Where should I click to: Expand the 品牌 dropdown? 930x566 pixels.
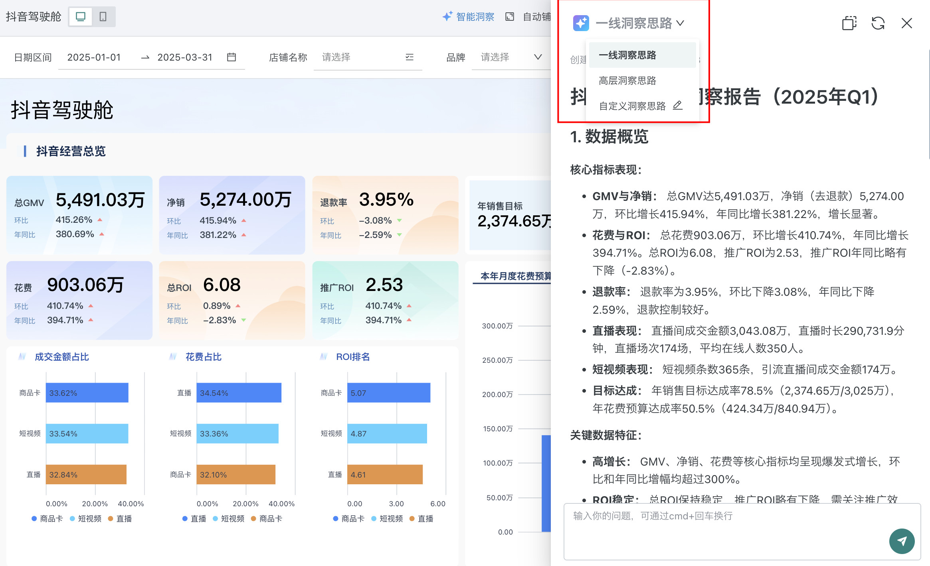pyautogui.click(x=538, y=57)
